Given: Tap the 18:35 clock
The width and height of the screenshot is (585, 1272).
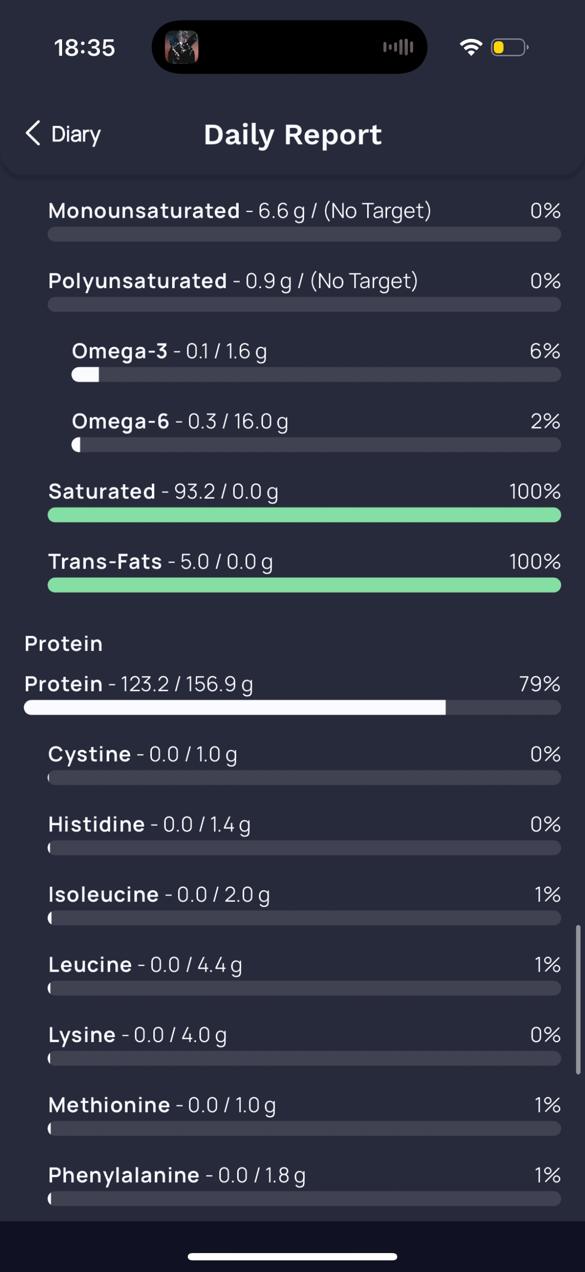Looking at the screenshot, I should coord(84,48).
